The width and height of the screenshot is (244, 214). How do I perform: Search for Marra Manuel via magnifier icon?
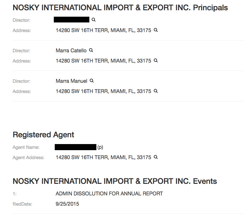tap(92, 81)
